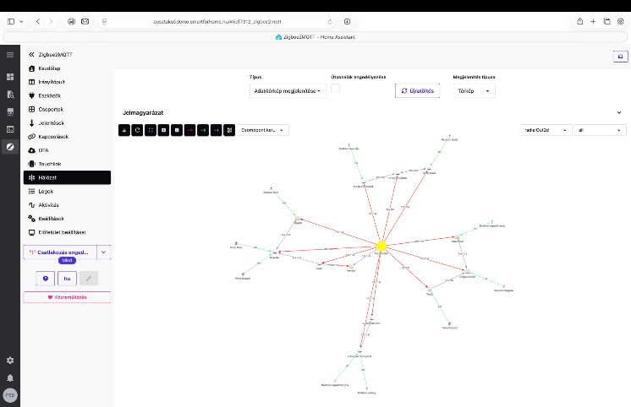Open Home Assistant settings gear
Image resolution: width=631 pixels, height=407 pixels.
point(10,361)
